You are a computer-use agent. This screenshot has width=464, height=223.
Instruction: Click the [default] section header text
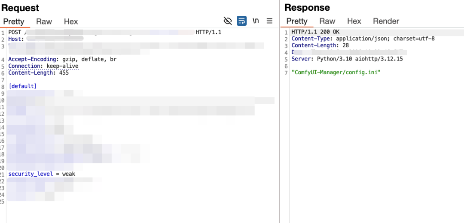click(x=23, y=86)
